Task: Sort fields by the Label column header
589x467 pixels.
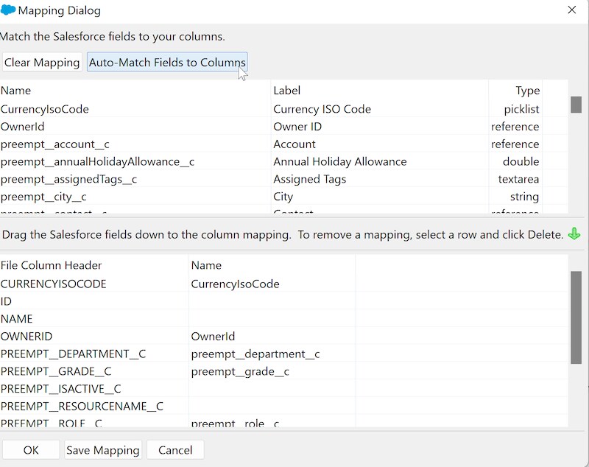Action: tap(287, 91)
